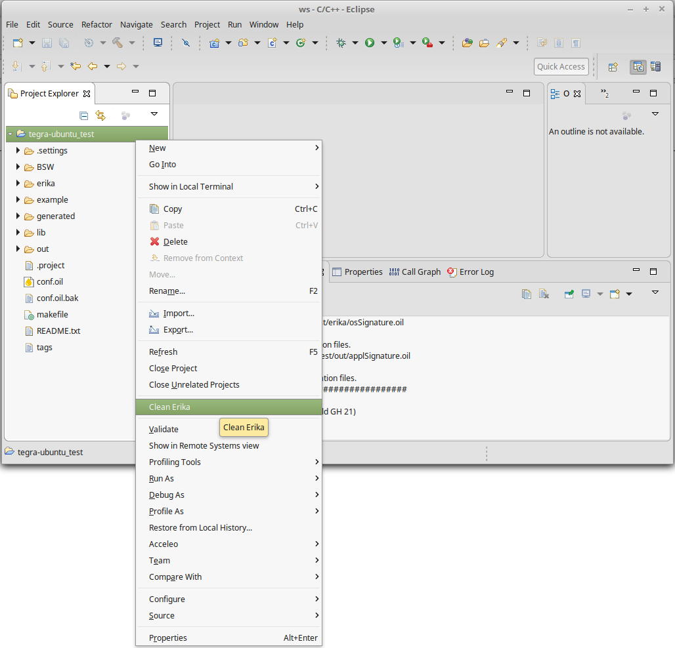Choose Clean Erika from context menu
The image size is (675, 648).
(x=229, y=407)
